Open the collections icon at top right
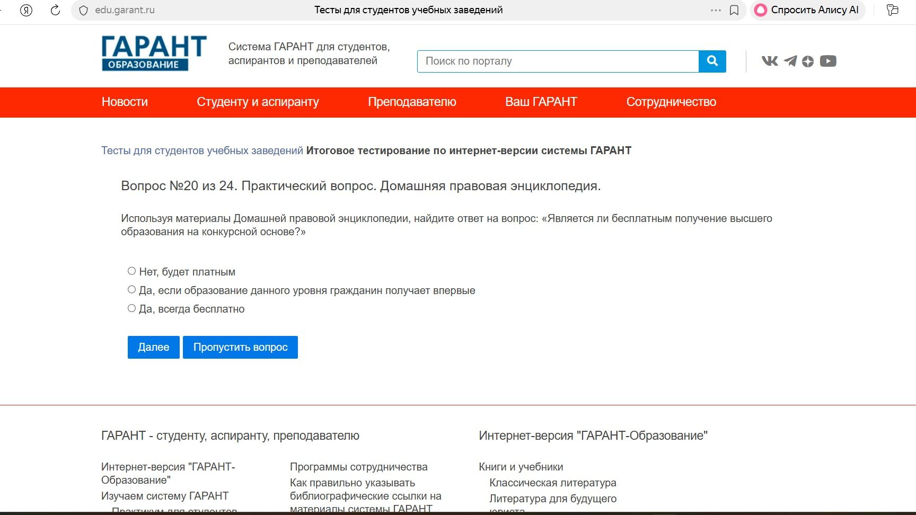 point(893,10)
